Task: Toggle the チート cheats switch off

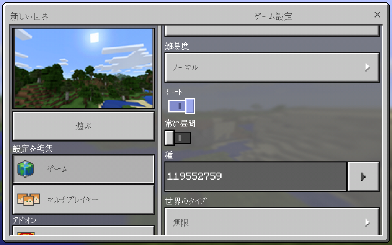Action: (x=181, y=106)
